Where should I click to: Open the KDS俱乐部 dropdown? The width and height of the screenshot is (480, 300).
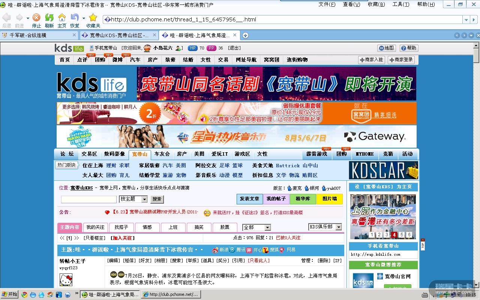(x=339, y=227)
